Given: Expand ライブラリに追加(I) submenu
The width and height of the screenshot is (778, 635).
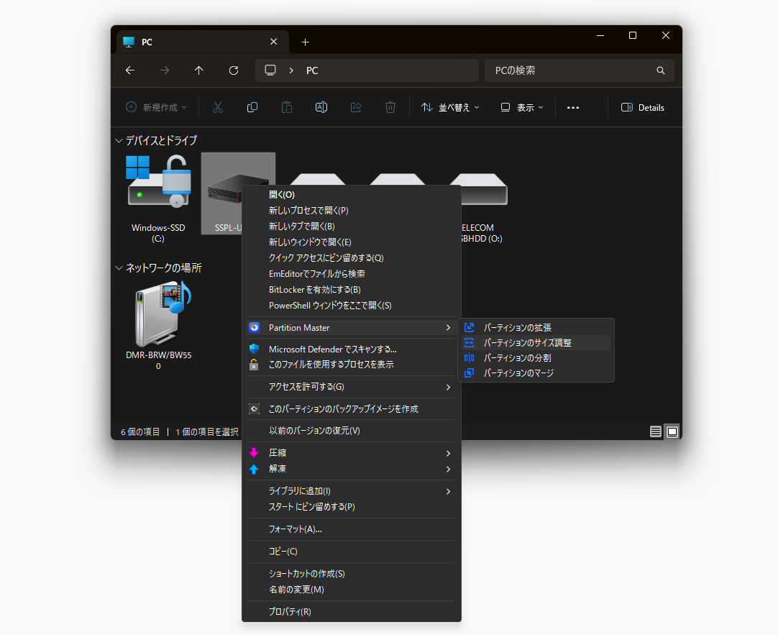Looking at the screenshot, I should point(352,491).
